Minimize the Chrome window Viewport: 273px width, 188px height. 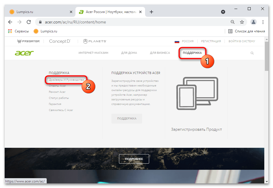(236, 9)
